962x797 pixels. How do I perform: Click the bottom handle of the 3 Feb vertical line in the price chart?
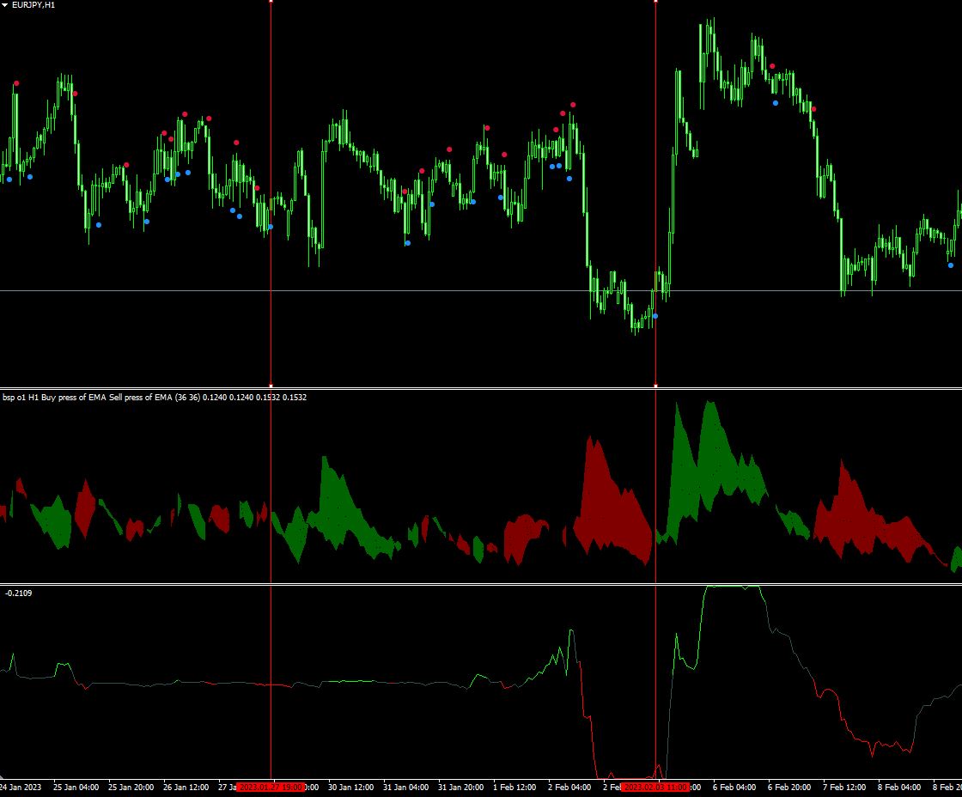(x=656, y=386)
